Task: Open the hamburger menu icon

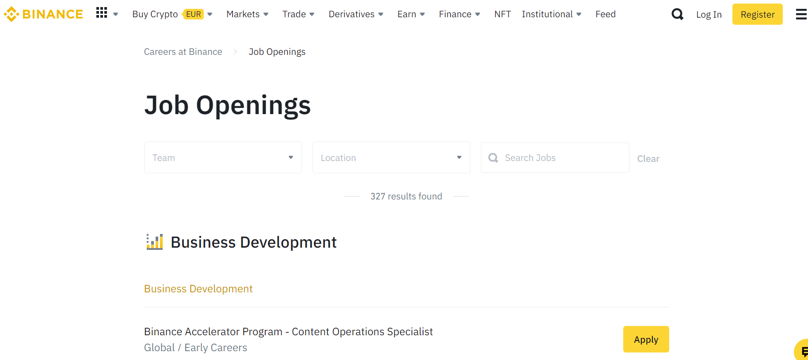Action: 801,15
